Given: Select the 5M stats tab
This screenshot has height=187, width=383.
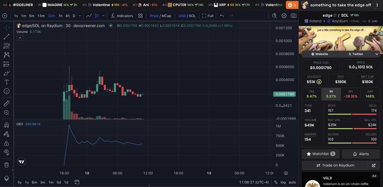Looking at the screenshot, I should coord(312,94).
